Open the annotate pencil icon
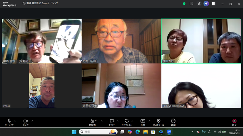243x136 pixels. (199, 3)
